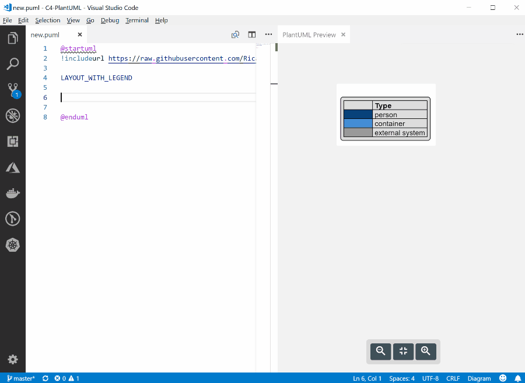The height and width of the screenshot is (383, 525).
Task: Click the zoom out button in preview
Action: pos(380,351)
